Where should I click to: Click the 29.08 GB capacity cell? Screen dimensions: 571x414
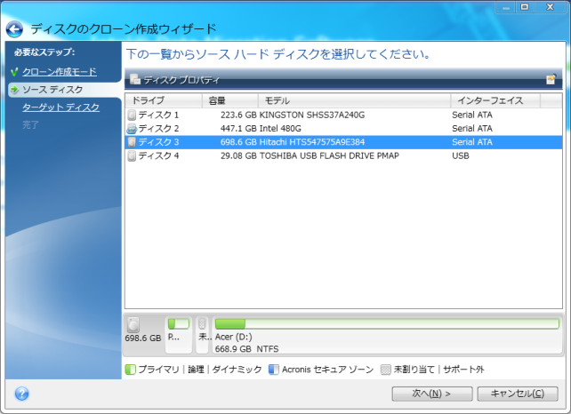point(238,156)
